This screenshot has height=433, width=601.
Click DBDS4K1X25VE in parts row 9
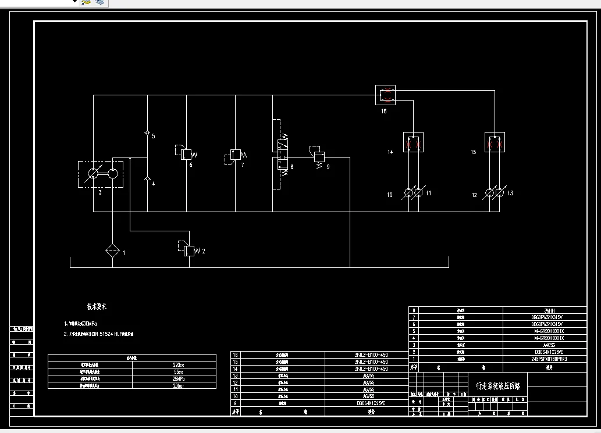click(371, 403)
